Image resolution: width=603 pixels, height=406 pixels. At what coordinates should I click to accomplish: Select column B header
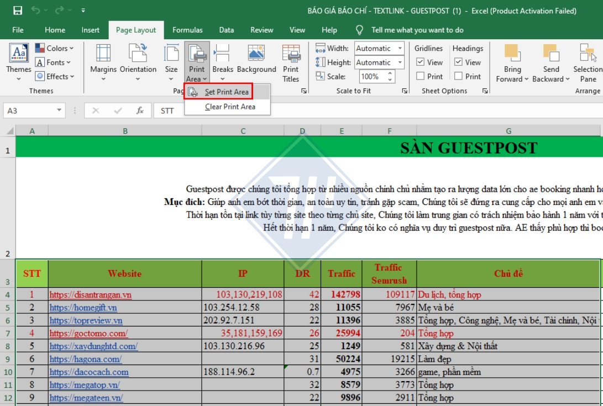click(125, 131)
